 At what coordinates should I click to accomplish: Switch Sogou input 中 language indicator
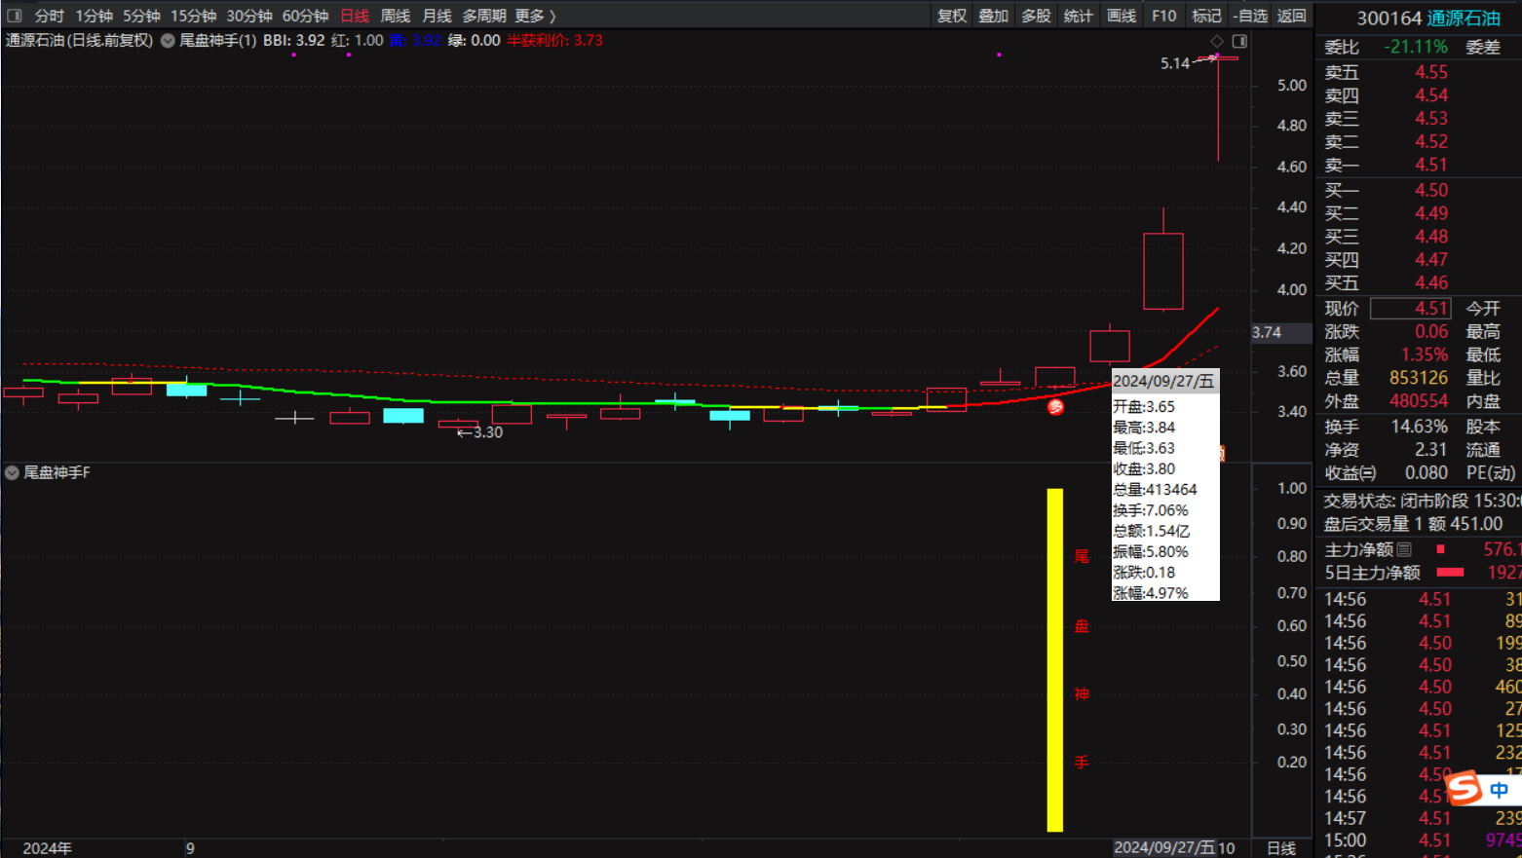1500,790
